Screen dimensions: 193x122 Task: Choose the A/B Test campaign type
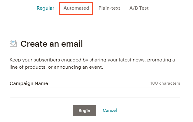tap(139, 8)
